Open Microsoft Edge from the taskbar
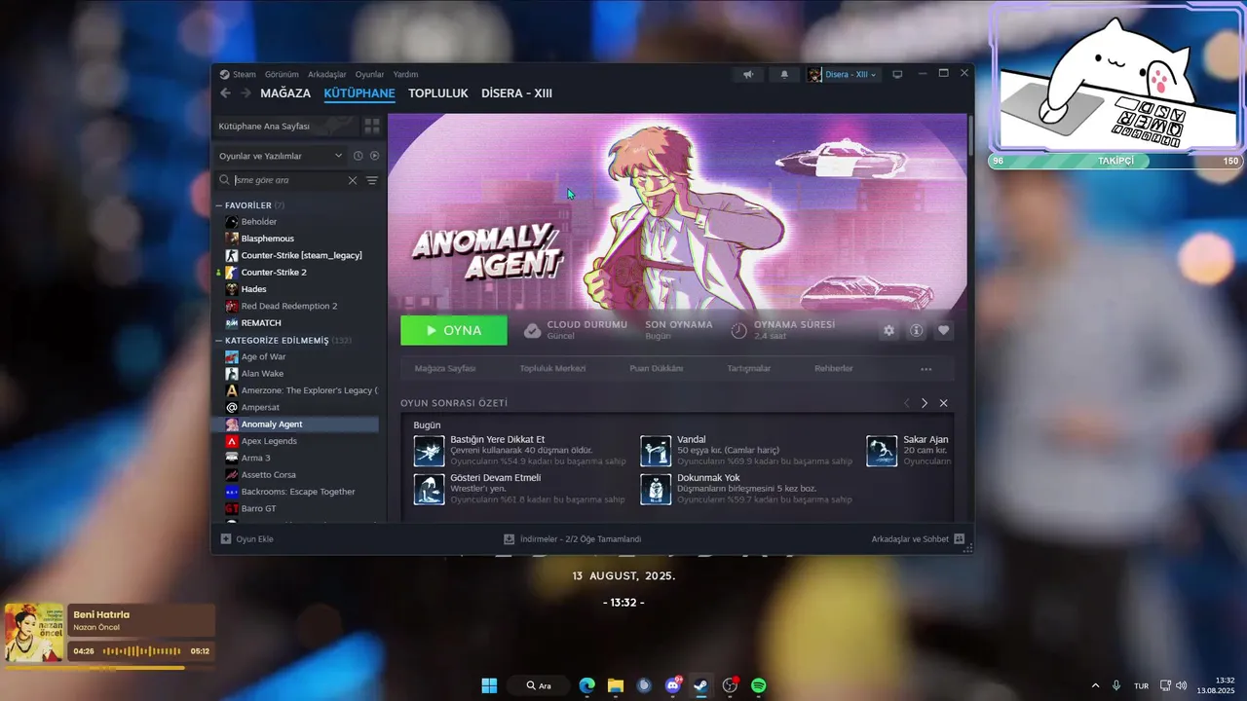Image resolution: width=1247 pixels, height=701 pixels. [586, 685]
